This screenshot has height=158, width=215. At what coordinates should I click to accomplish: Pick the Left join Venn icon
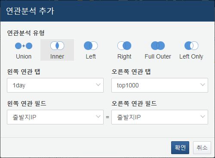(x=91, y=46)
